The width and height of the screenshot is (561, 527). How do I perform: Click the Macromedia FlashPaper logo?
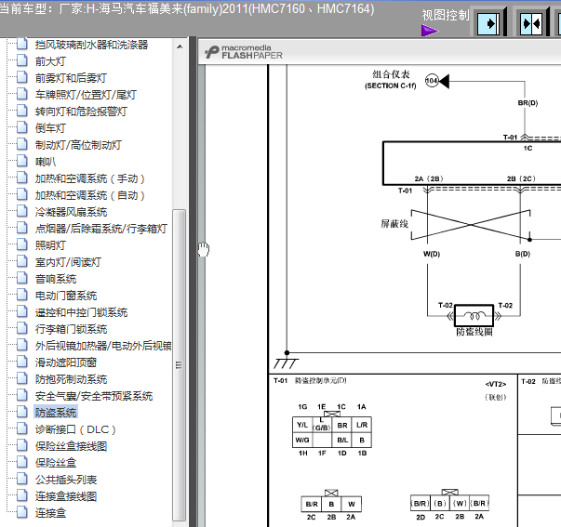(244, 52)
